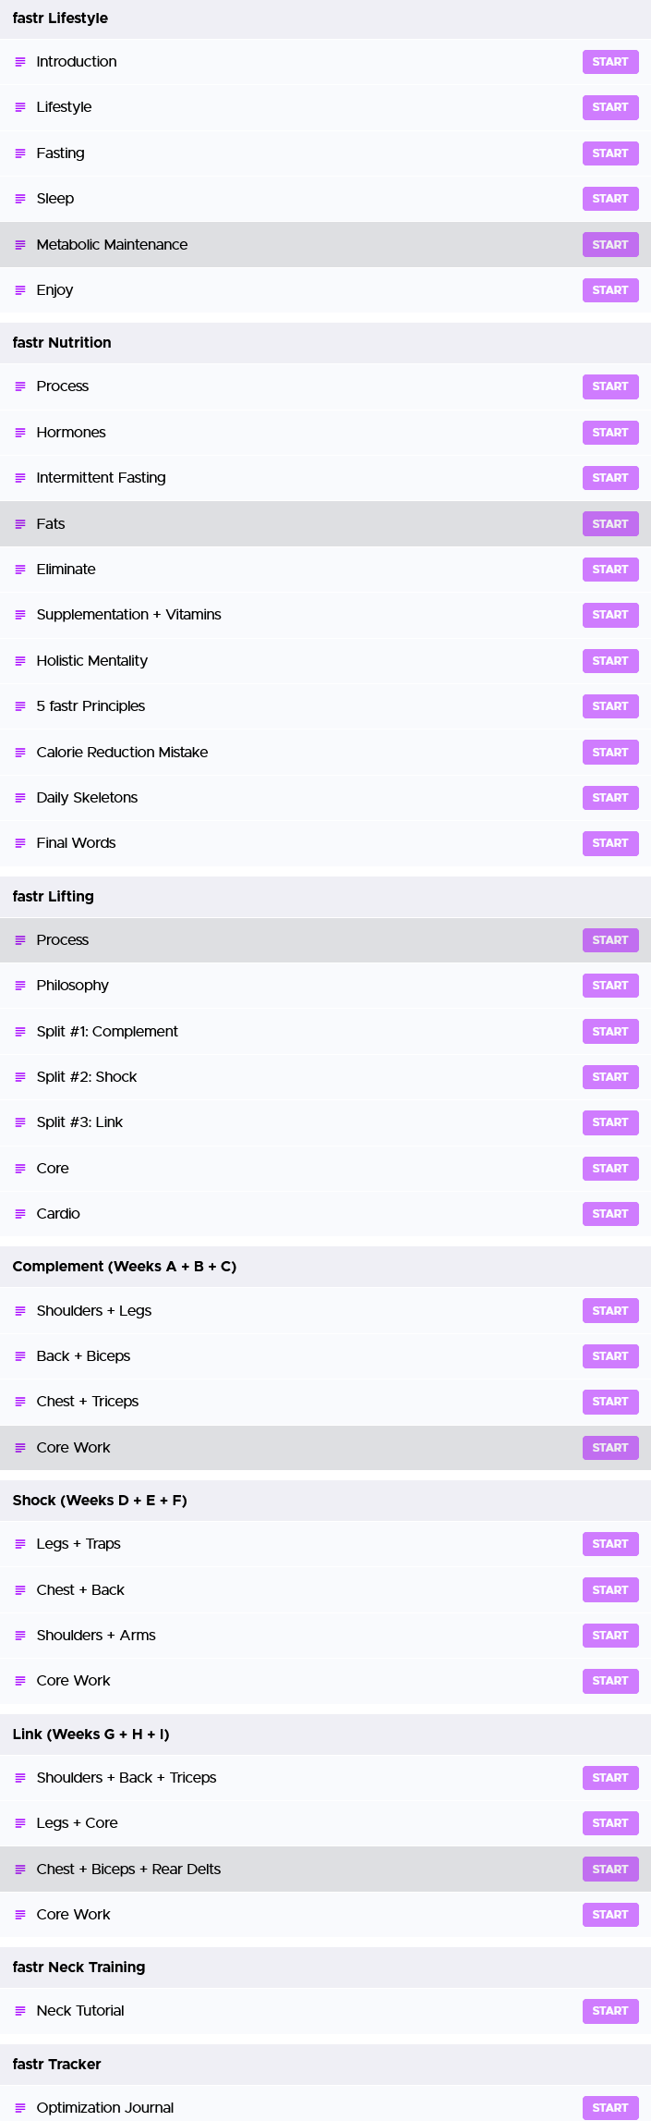
Task: Click the icon next to Cardio
Action: point(20,1214)
